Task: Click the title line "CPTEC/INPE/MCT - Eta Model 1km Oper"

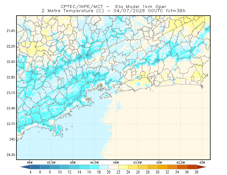Action: (113, 7)
